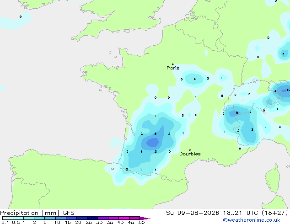Click the '35' legend scale label
290x224 pixels.
tap(110, 222)
